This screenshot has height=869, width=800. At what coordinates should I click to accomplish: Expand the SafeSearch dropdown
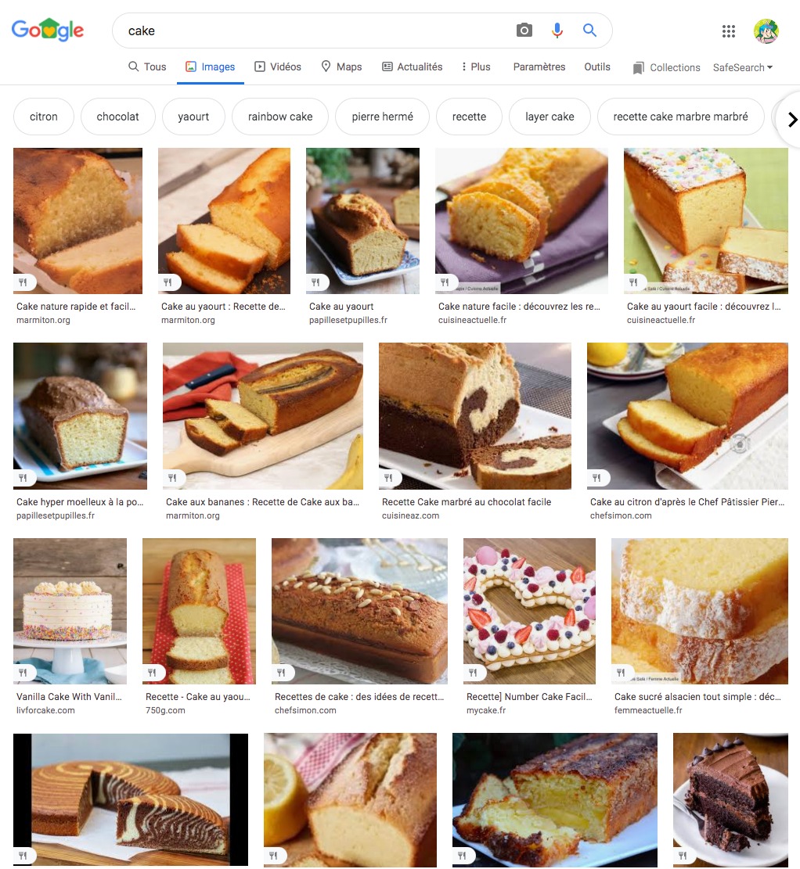click(742, 67)
